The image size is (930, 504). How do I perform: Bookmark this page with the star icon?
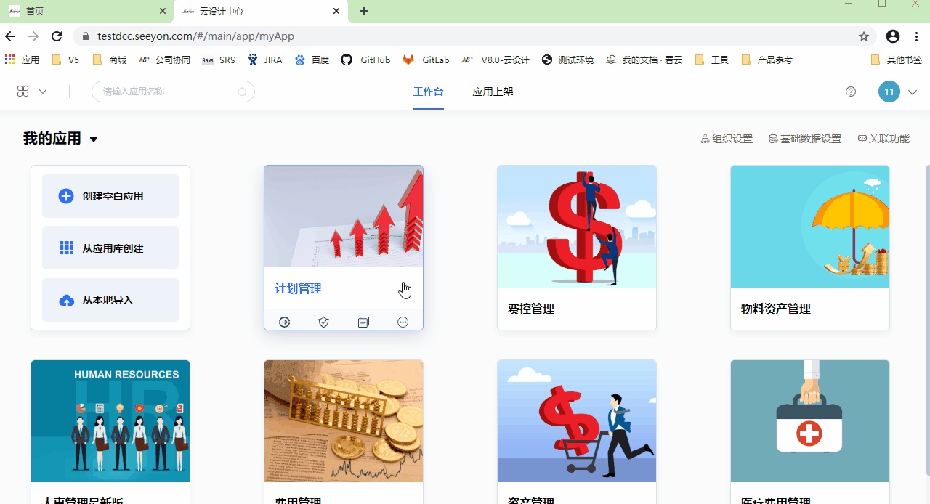[x=864, y=36]
